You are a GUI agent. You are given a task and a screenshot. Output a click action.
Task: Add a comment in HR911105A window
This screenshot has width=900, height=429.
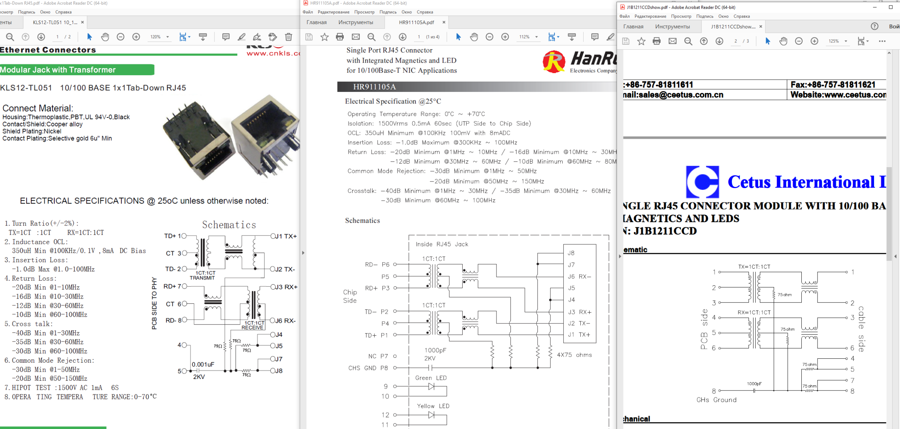click(x=595, y=37)
